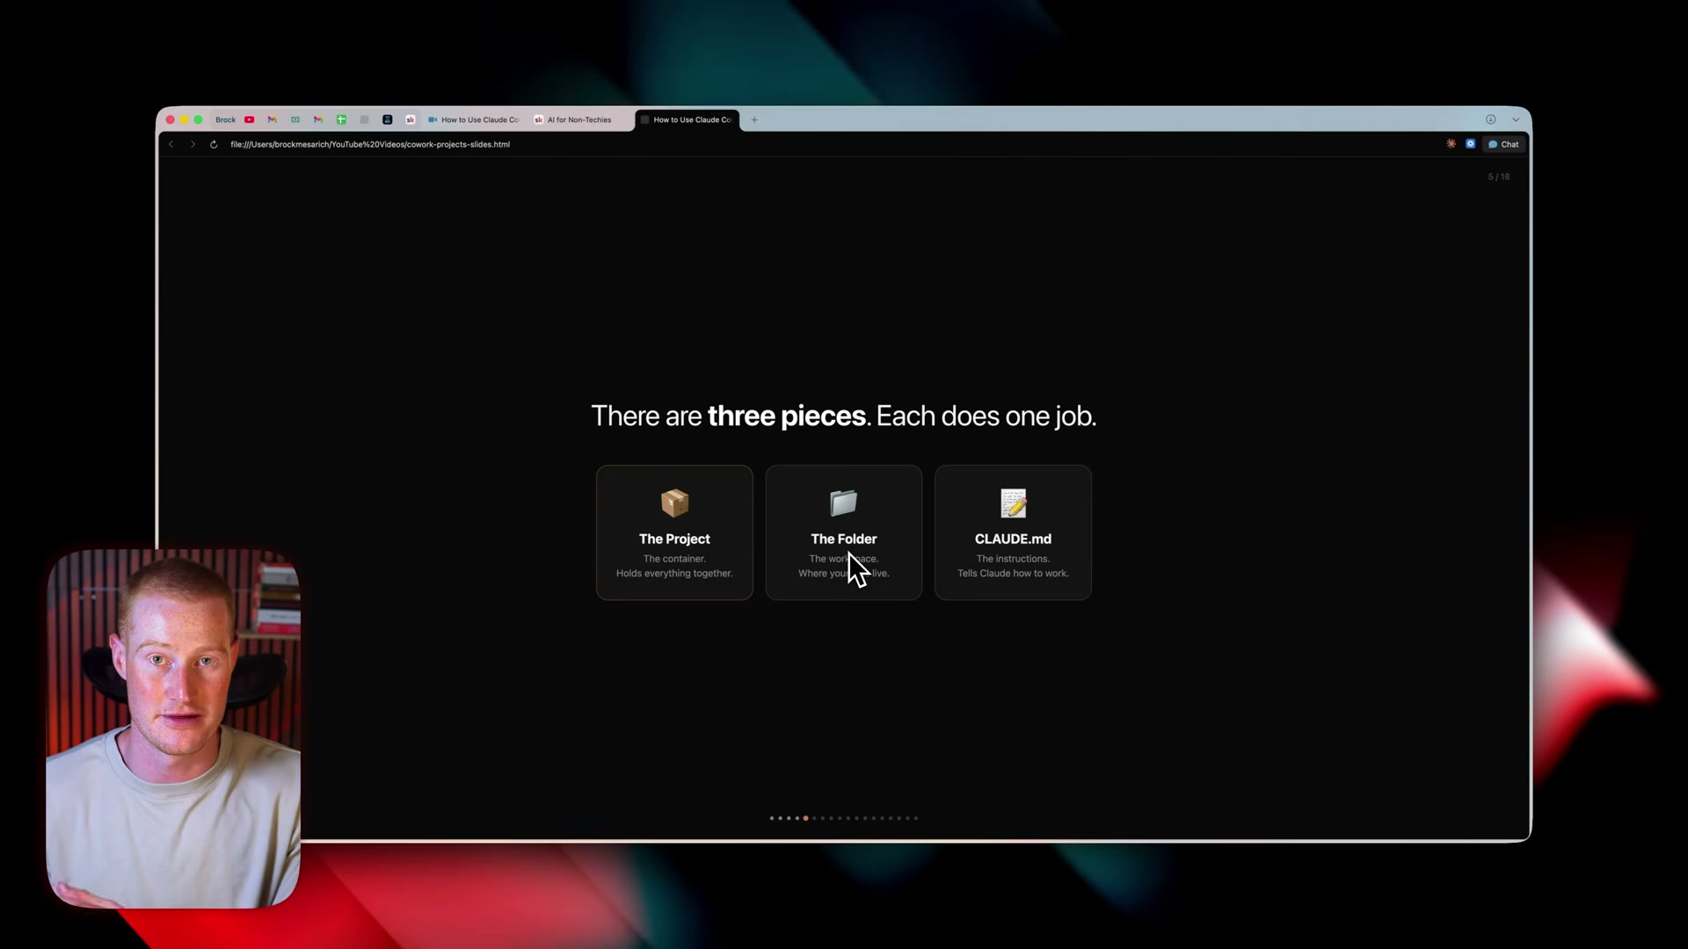Open a new browser tab

point(754,120)
